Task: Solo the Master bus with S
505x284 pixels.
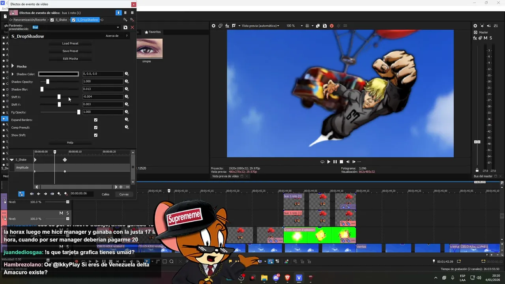Action: coord(490,38)
